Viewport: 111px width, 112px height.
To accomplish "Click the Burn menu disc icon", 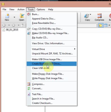I will [x=29, y=14].
